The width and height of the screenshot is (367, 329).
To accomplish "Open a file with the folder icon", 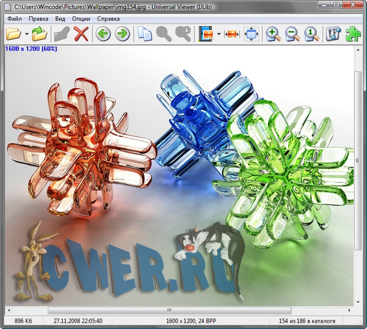I will tap(13, 34).
